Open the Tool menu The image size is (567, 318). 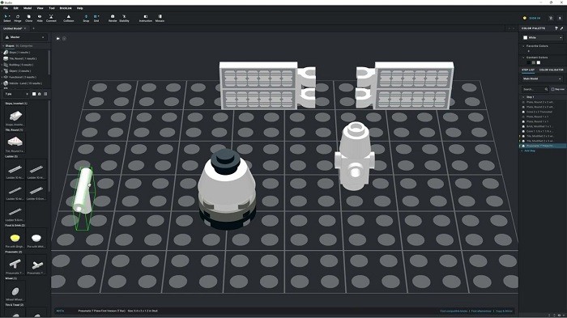(x=52, y=8)
